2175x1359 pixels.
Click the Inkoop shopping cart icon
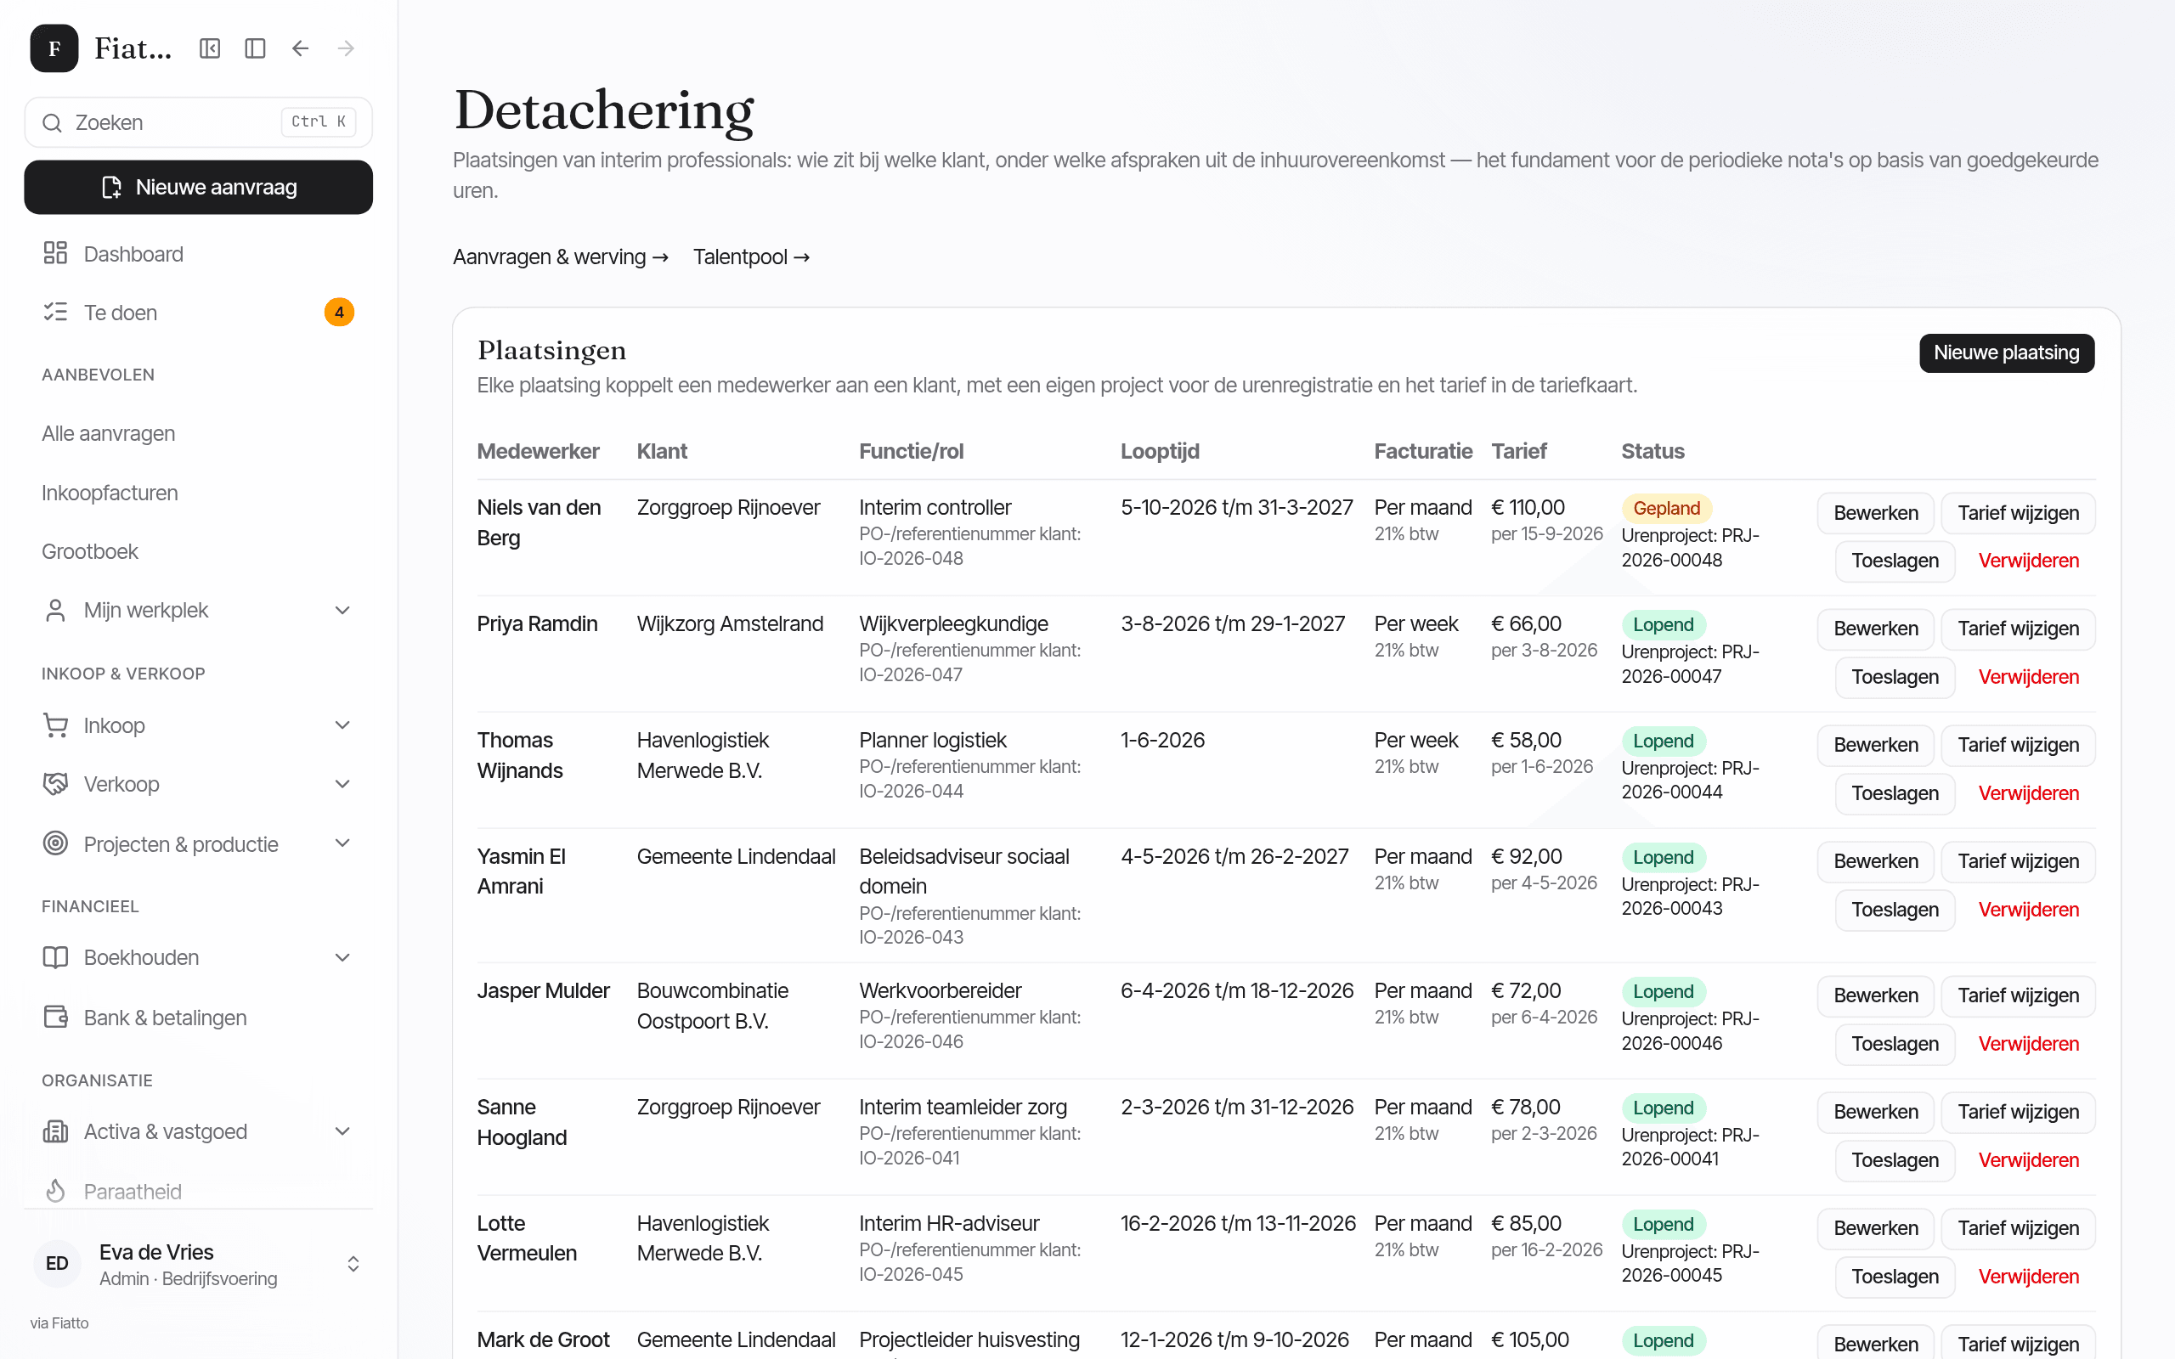coord(56,725)
